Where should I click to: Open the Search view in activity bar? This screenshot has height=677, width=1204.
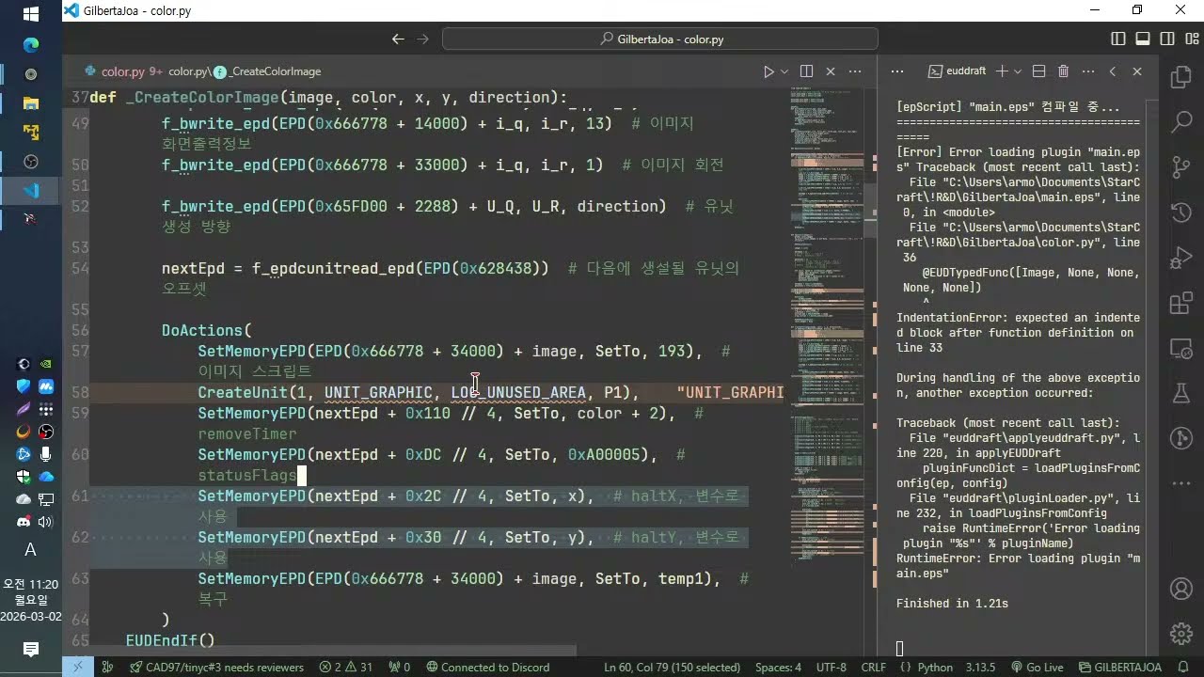coord(1180,123)
